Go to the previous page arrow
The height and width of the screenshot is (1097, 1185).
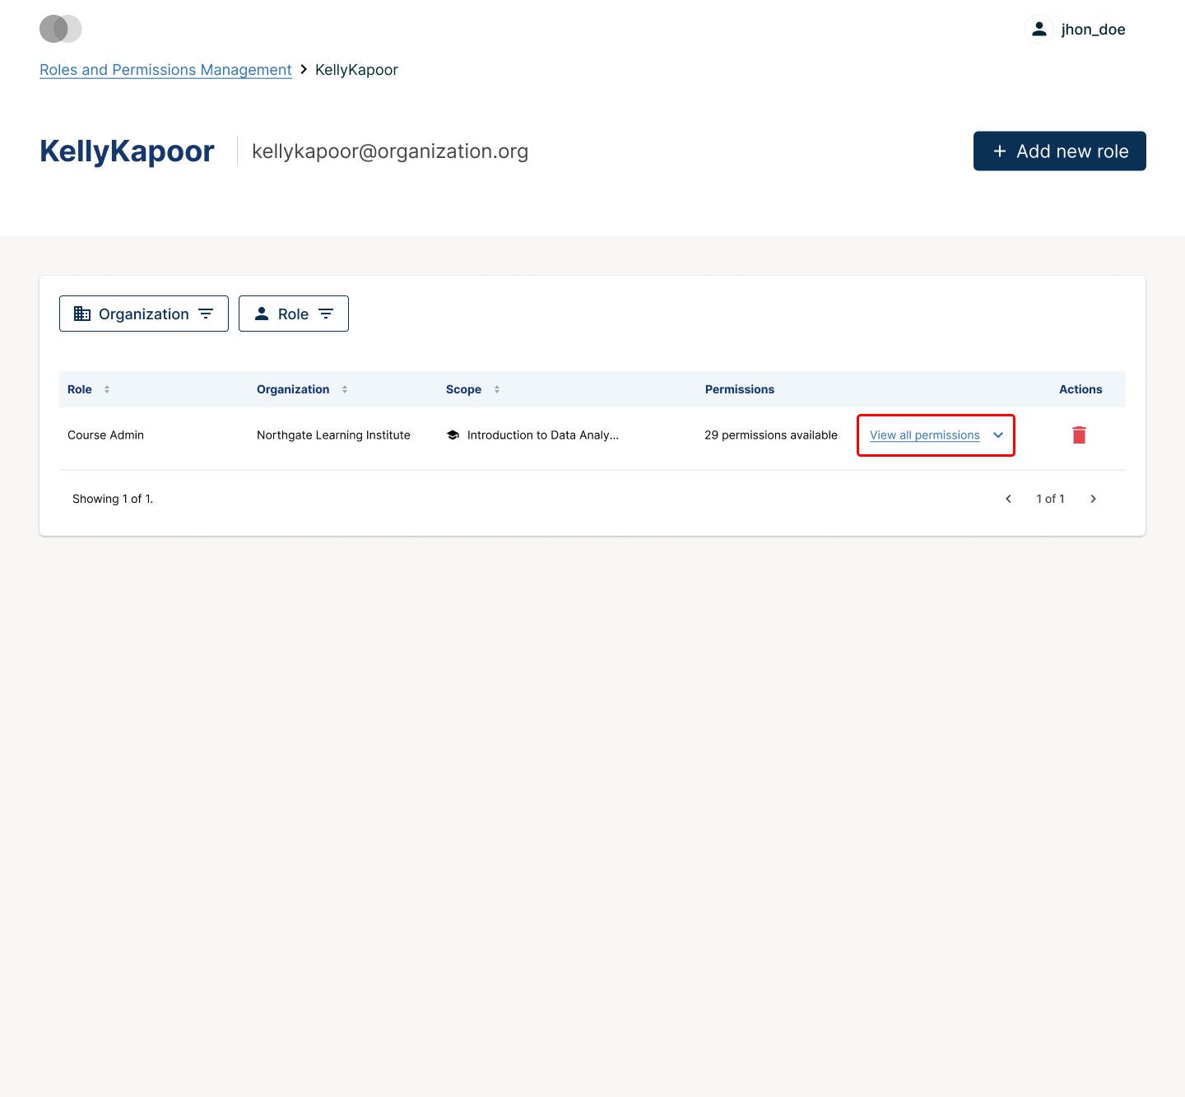(x=1008, y=499)
